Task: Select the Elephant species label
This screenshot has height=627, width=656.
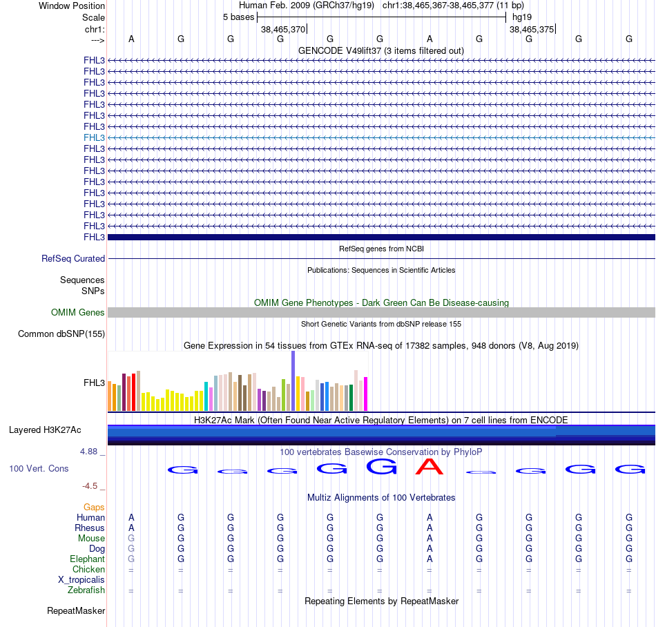Action: tap(88, 559)
